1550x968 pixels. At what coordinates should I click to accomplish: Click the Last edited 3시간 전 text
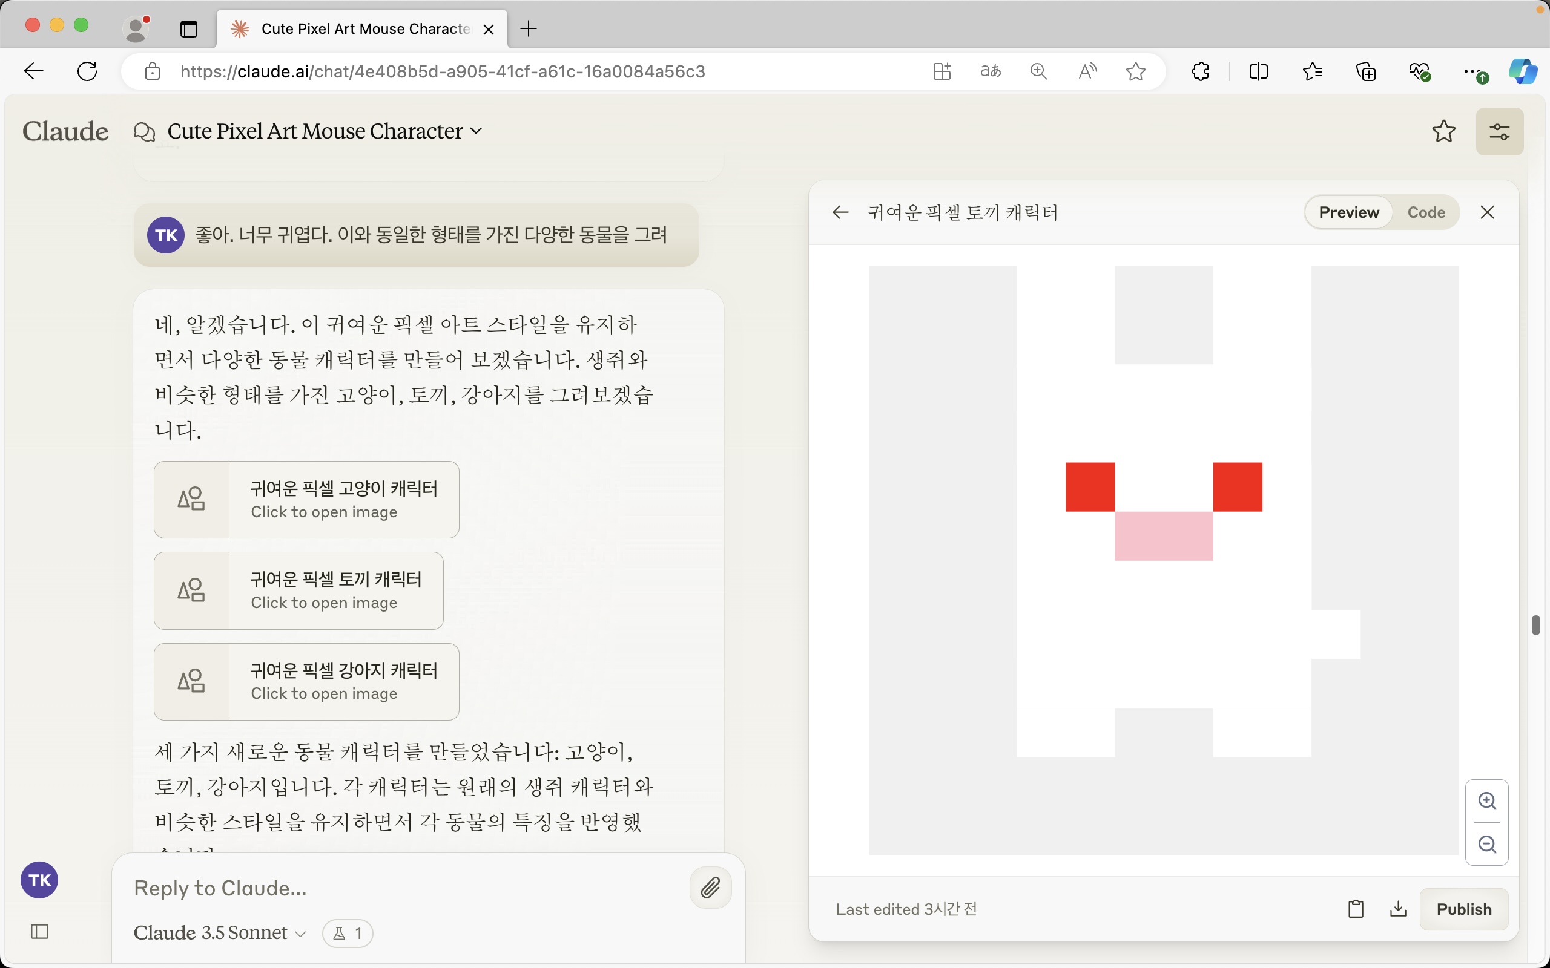pyautogui.click(x=906, y=909)
